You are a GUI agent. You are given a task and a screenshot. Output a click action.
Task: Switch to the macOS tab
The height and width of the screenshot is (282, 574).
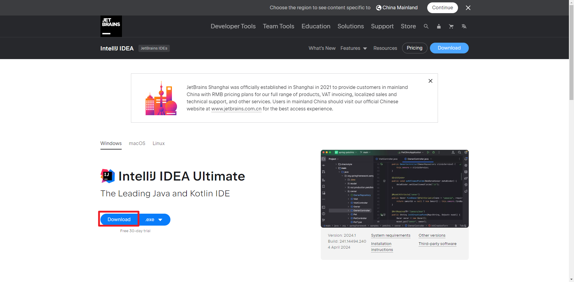coord(137,143)
